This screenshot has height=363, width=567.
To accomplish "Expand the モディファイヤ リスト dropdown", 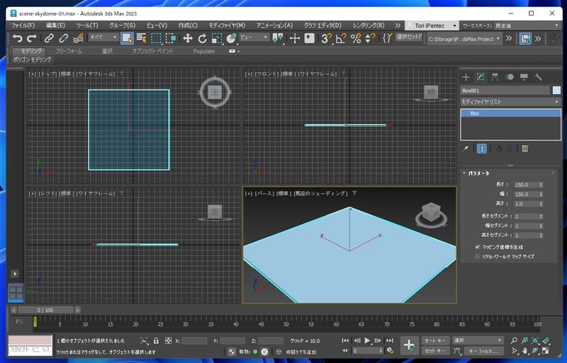I will point(510,102).
